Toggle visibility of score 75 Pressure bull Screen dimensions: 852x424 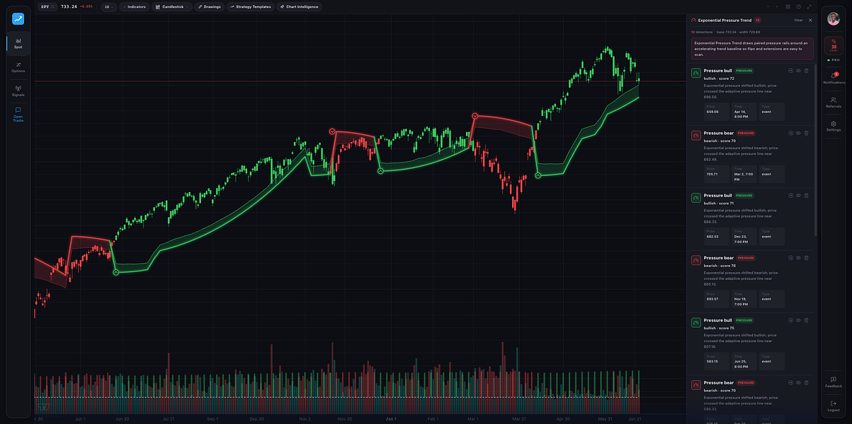point(798,320)
